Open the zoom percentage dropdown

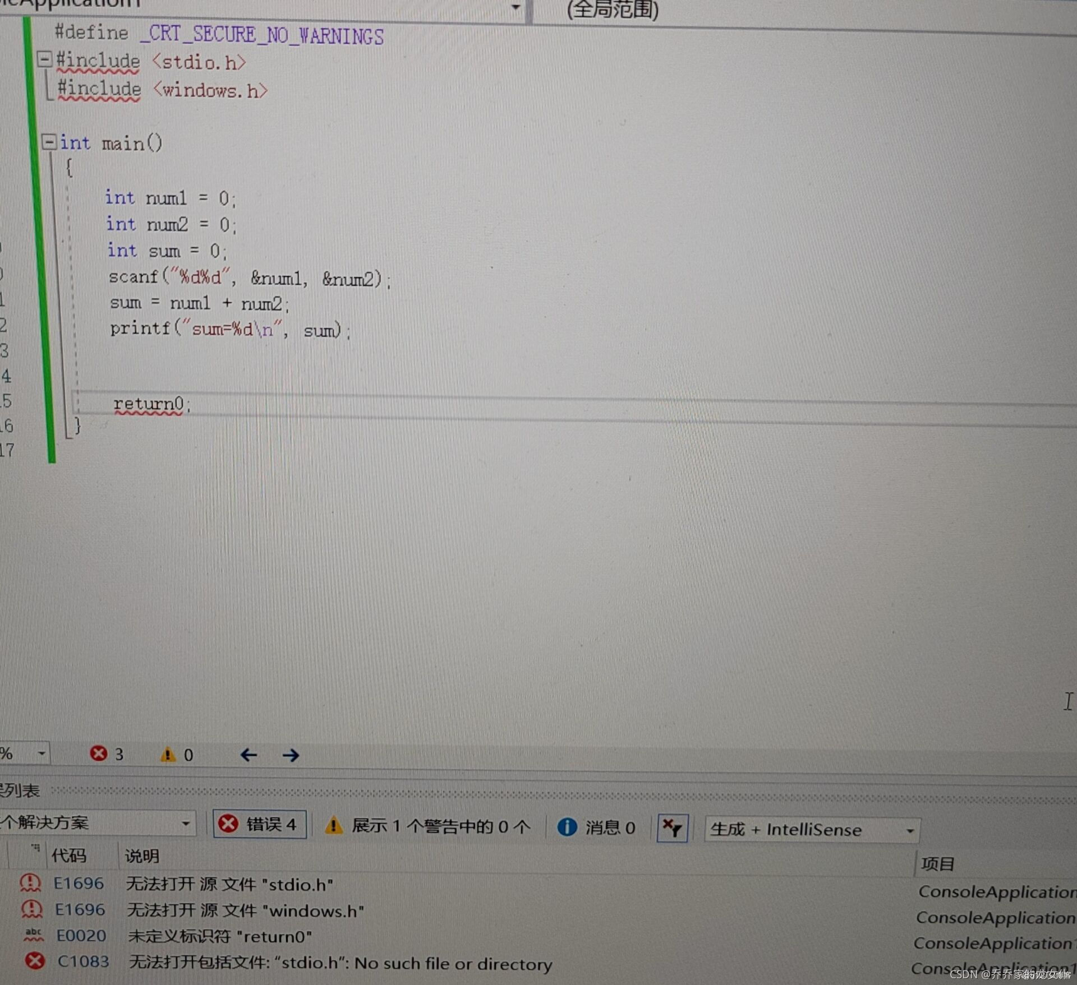41,753
